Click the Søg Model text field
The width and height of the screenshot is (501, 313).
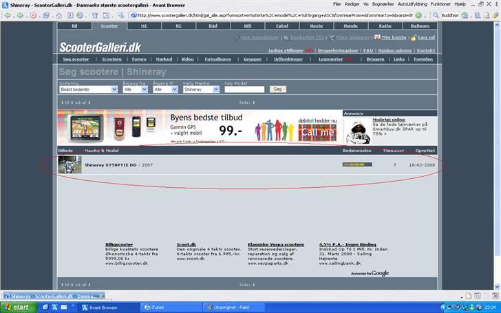tap(244, 89)
